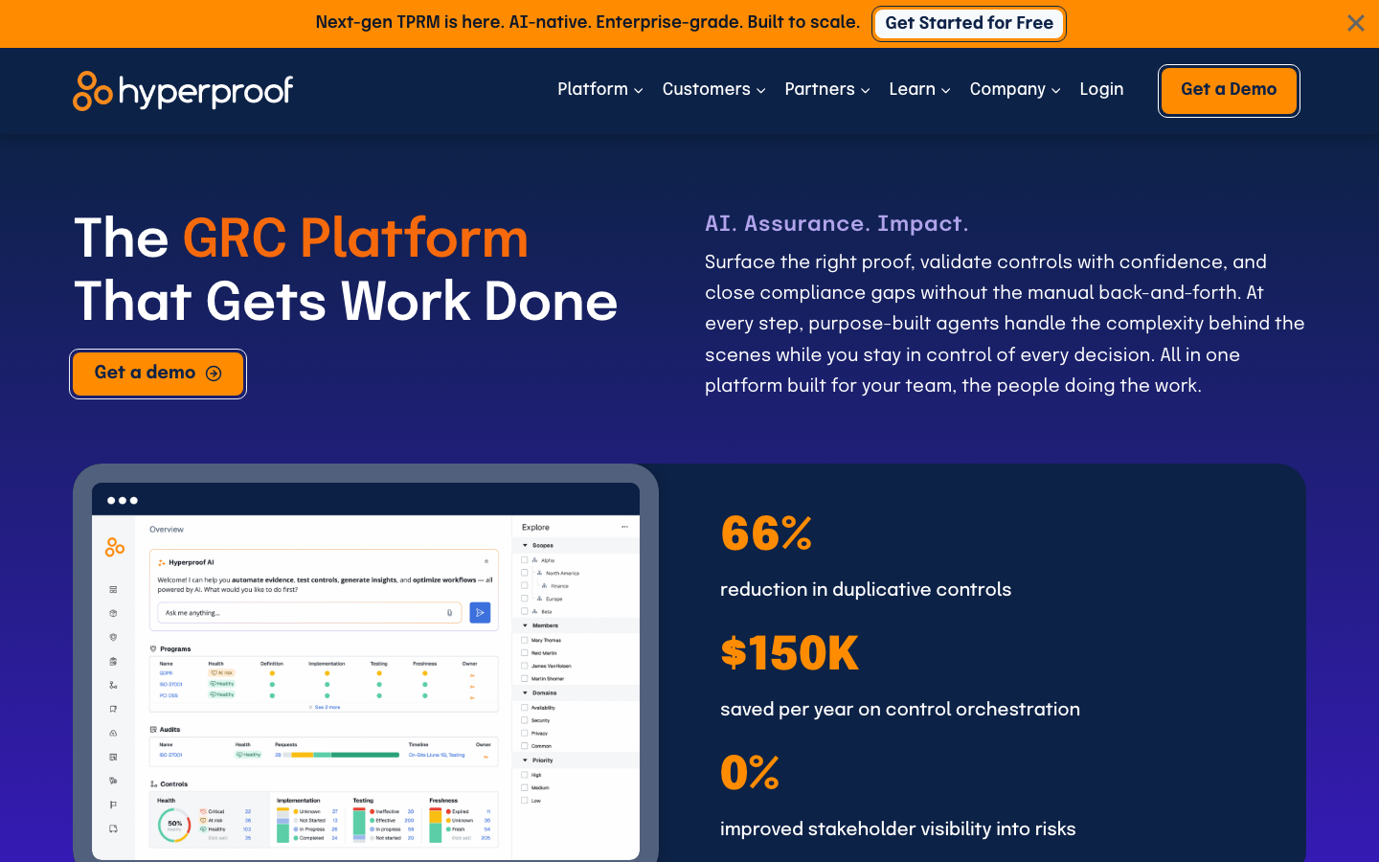Tick the Europe scope checkbox
Viewport: 1379px width, 862px height.
click(524, 599)
